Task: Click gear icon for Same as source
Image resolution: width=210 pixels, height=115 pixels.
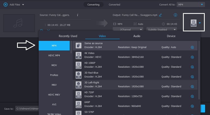Action: pyautogui.click(x=192, y=47)
